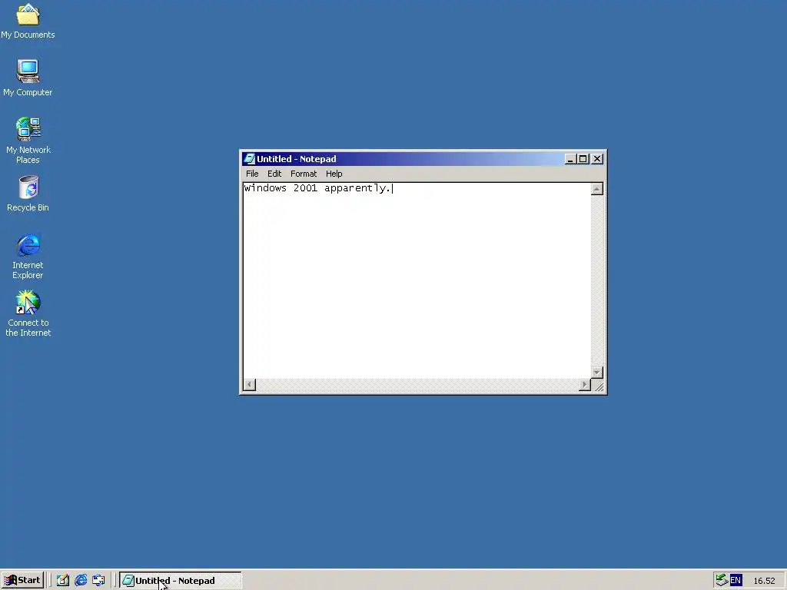Select My Network Places icon
The height and width of the screenshot is (590, 787).
28,141
